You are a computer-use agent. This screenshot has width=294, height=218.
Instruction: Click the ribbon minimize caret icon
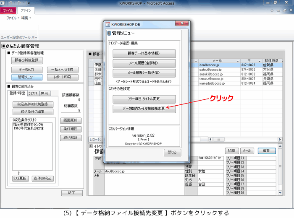(272, 10)
